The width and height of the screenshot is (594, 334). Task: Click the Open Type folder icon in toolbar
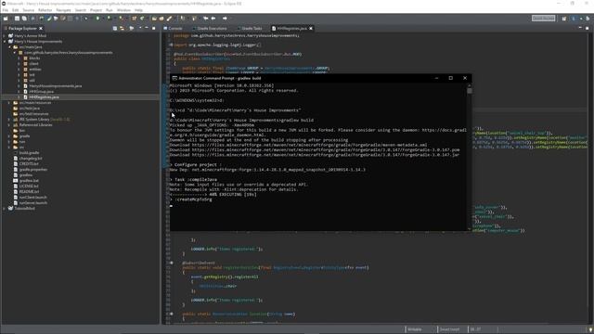click(x=154, y=19)
